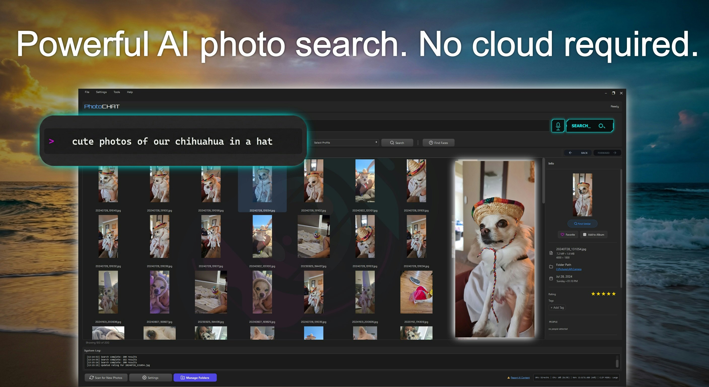Click the Back navigation arrow

570,153
